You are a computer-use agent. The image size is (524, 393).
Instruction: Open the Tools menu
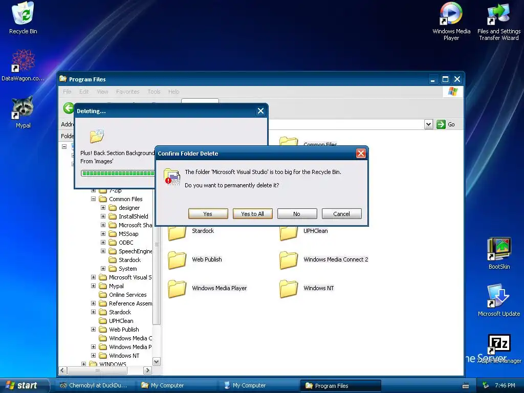click(154, 92)
